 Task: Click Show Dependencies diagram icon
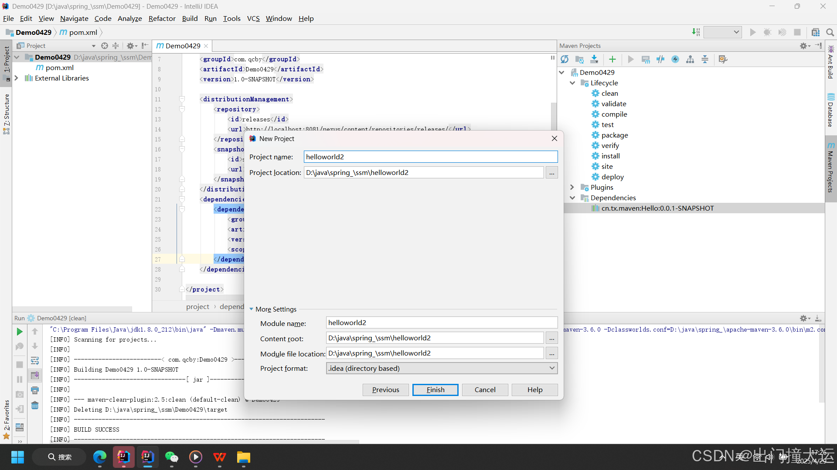[x=690, y=60]
